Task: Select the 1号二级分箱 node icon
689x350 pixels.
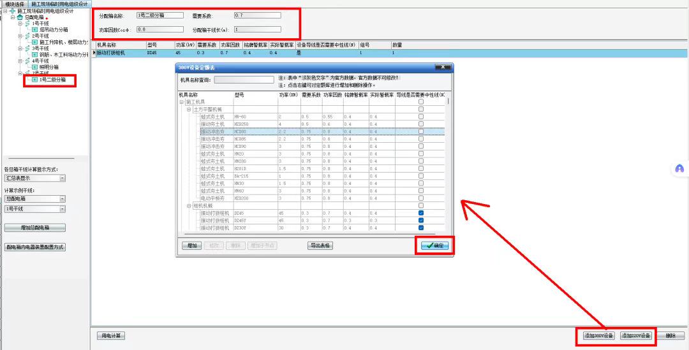Action: tap(34, 80)
